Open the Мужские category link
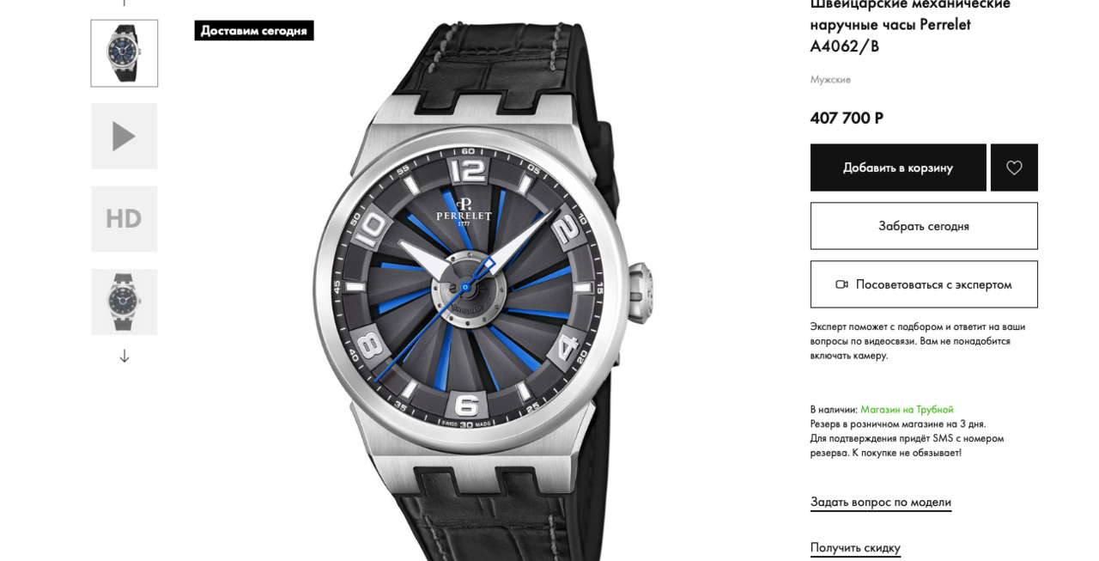 830,79
